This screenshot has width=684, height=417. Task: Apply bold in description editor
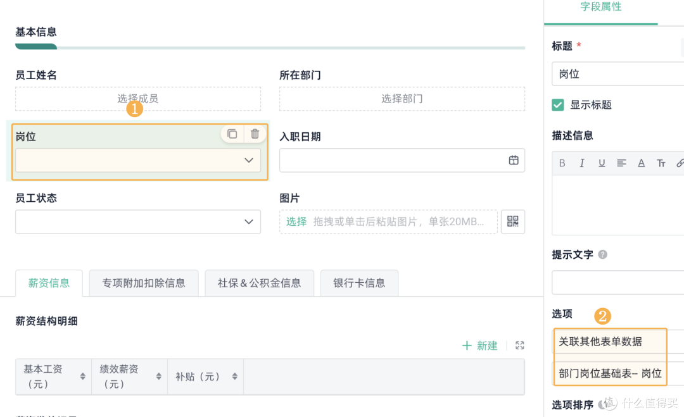(562, 163)
